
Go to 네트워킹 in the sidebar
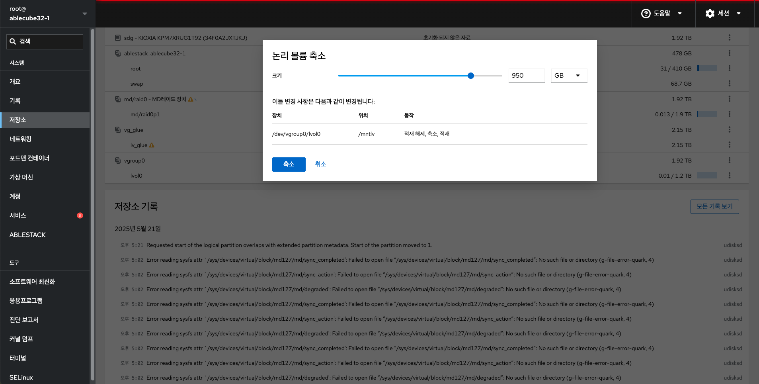pyautogui.click(x=21, y=139)
